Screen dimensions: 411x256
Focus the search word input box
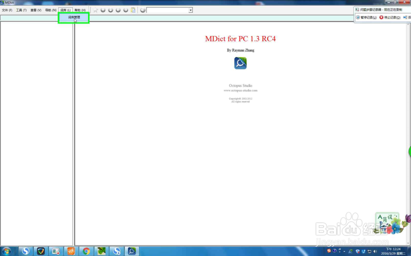coord(168,10)
